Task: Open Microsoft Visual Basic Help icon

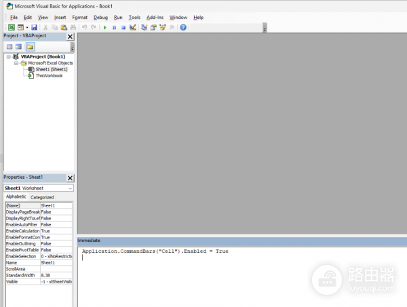Action: coord(183,27)
